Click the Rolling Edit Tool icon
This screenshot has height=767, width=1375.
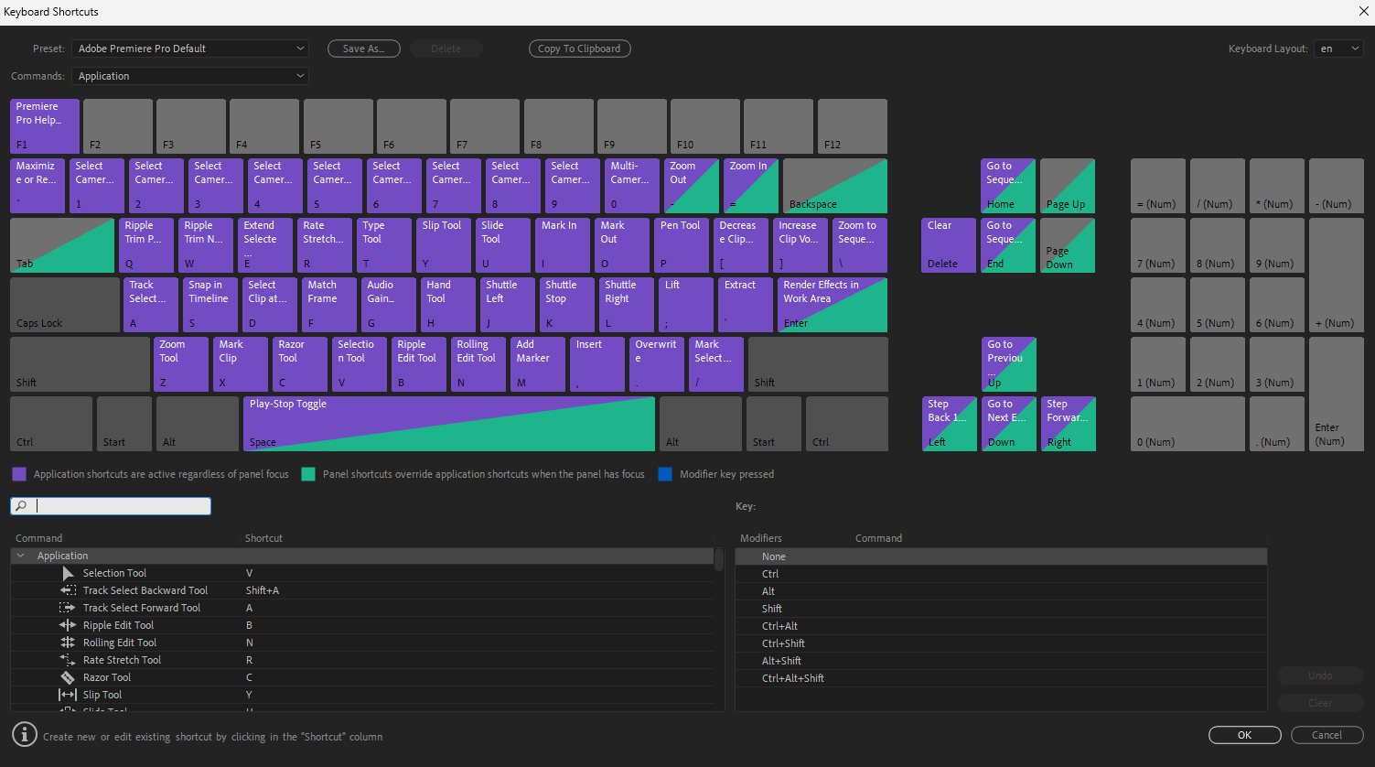click(68, 643)
